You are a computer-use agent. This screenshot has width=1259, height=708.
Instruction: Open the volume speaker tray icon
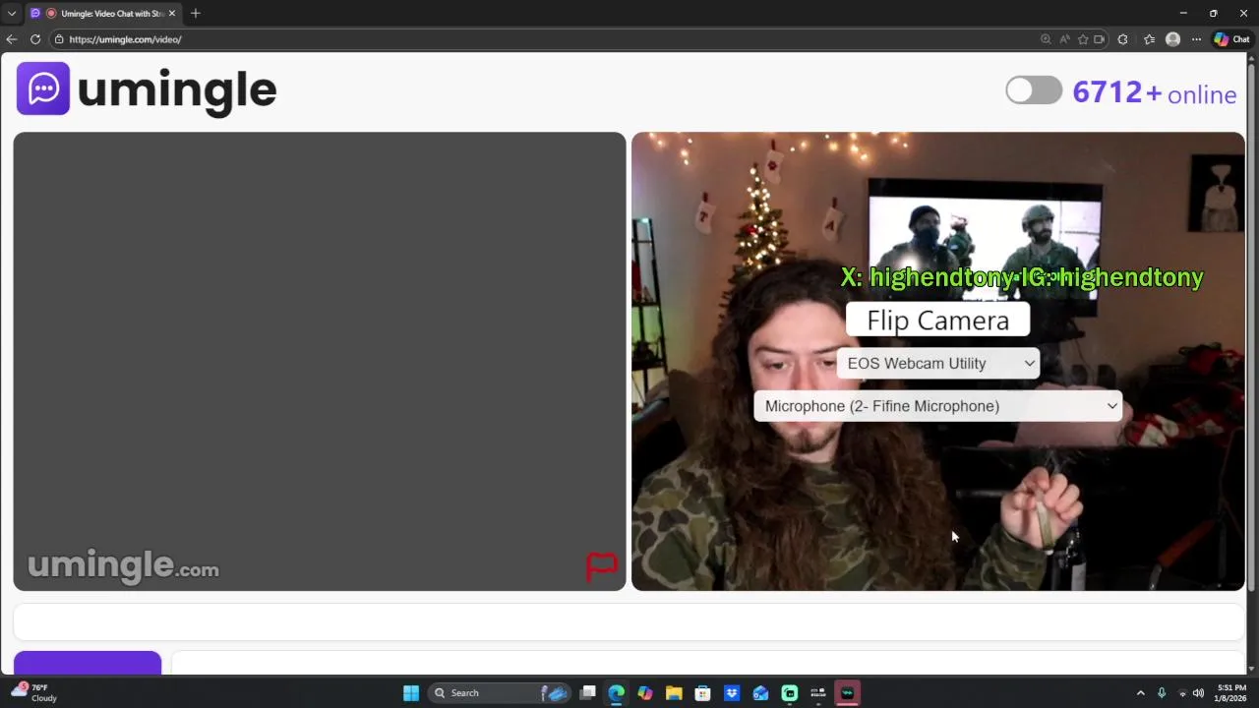pyautogui.click(x=1198, y=693)
